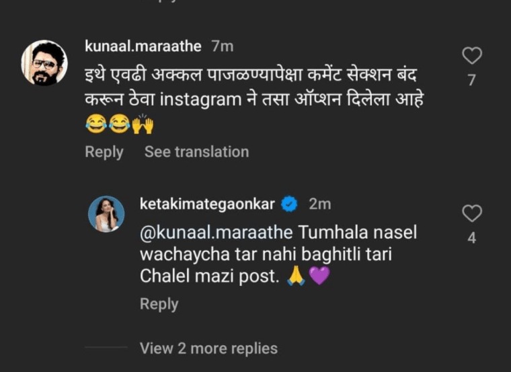Reply to ketakimategaonkar's comment

(x=159, y=304)
